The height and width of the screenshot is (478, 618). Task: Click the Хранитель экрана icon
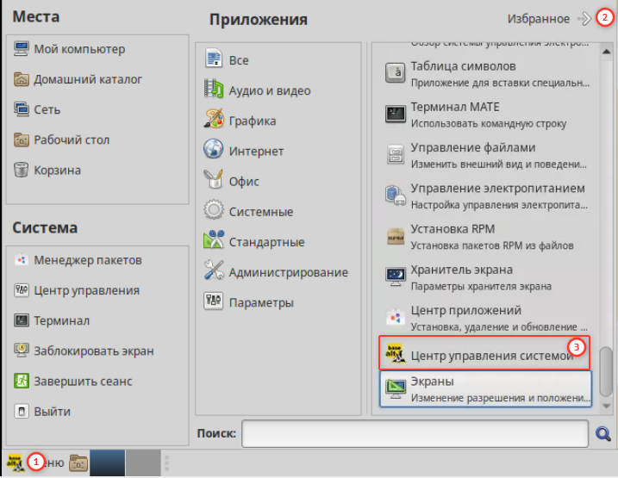pyautogui.click(x=396, y=276)
